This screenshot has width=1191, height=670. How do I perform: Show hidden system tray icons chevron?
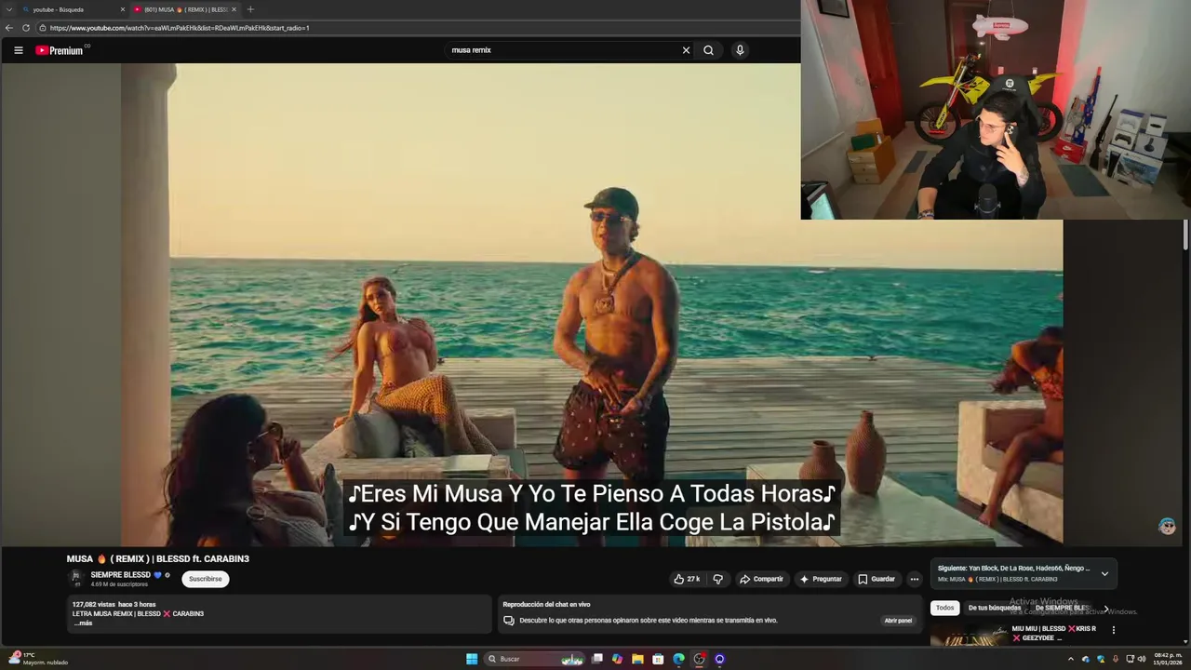(x=1070, y=659)
